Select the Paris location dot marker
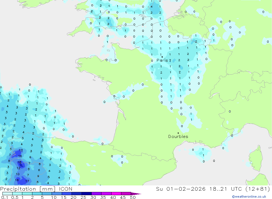The width and height of the screenshot is (272, 199). click(162, 57)
